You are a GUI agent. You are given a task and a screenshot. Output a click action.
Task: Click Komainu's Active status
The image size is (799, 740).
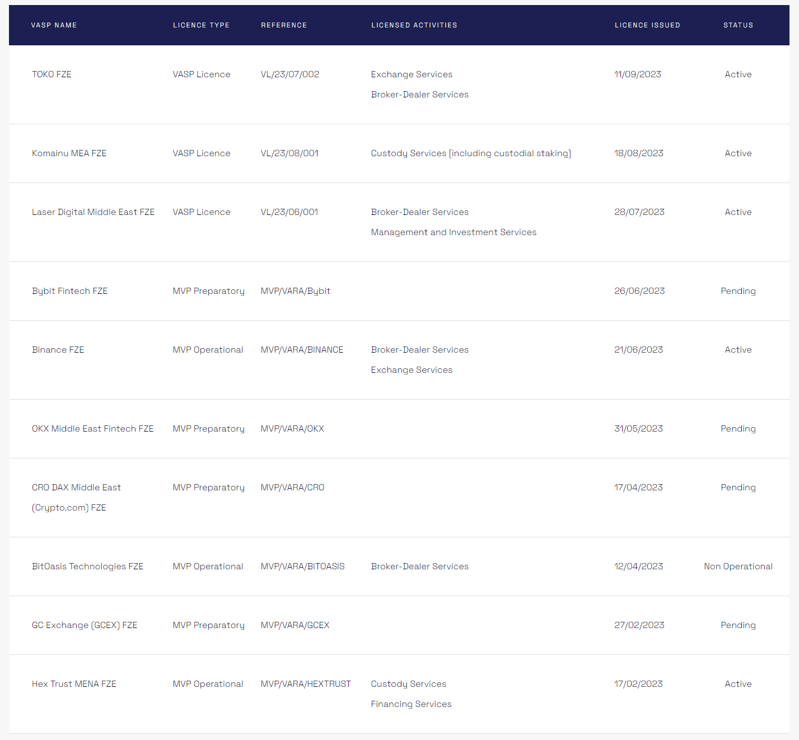point(738,153)
